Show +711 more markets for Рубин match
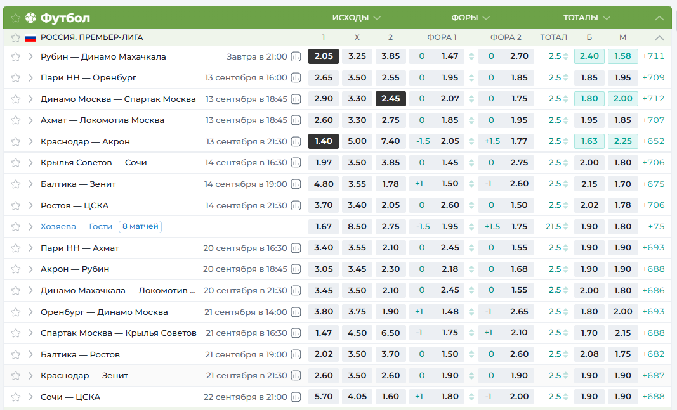Viewport: 677px width, 410px height. pyautogui.click(x=654, y=56)
